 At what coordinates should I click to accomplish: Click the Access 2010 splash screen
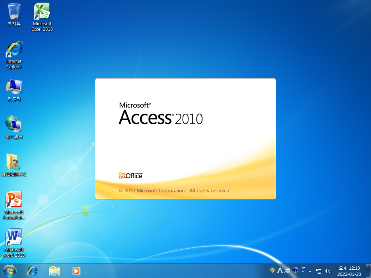[185, 139]
